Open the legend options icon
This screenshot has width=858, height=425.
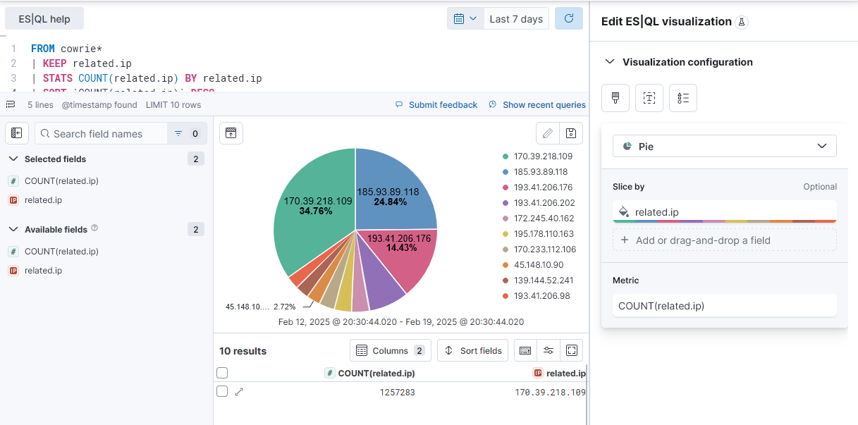pyautogui.click(x=682, y=97)
